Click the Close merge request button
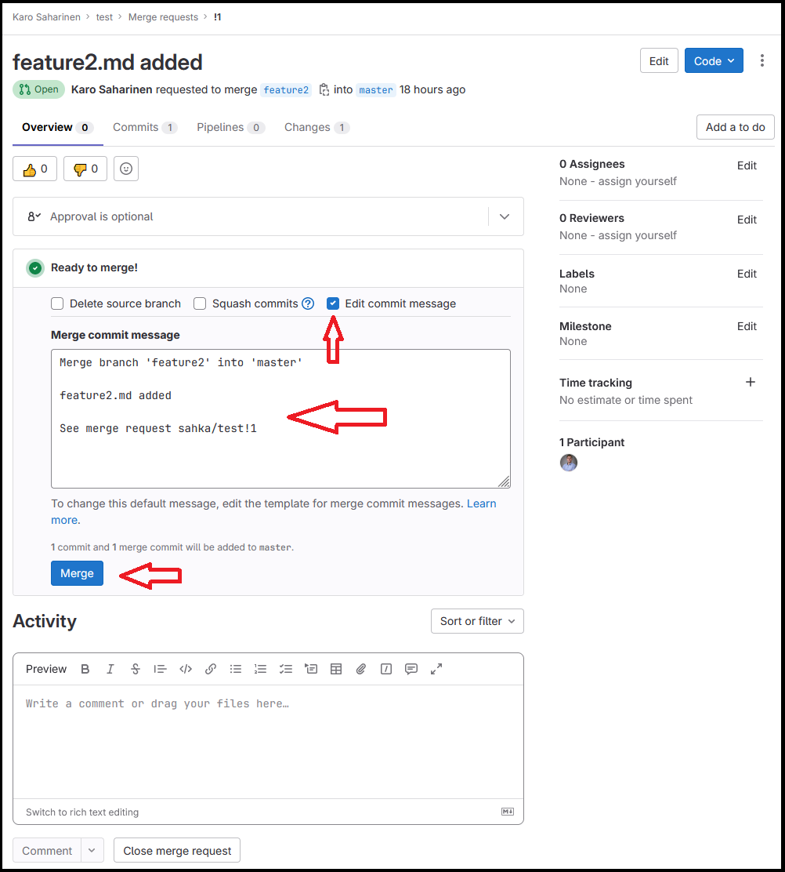This screenshot has width=785, height=872. (x=177, y=851)
